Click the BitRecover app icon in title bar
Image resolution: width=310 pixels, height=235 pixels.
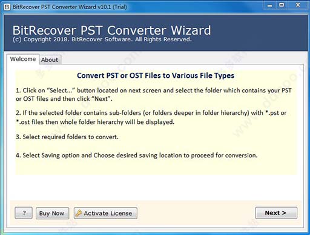click(x=7, y=7)
